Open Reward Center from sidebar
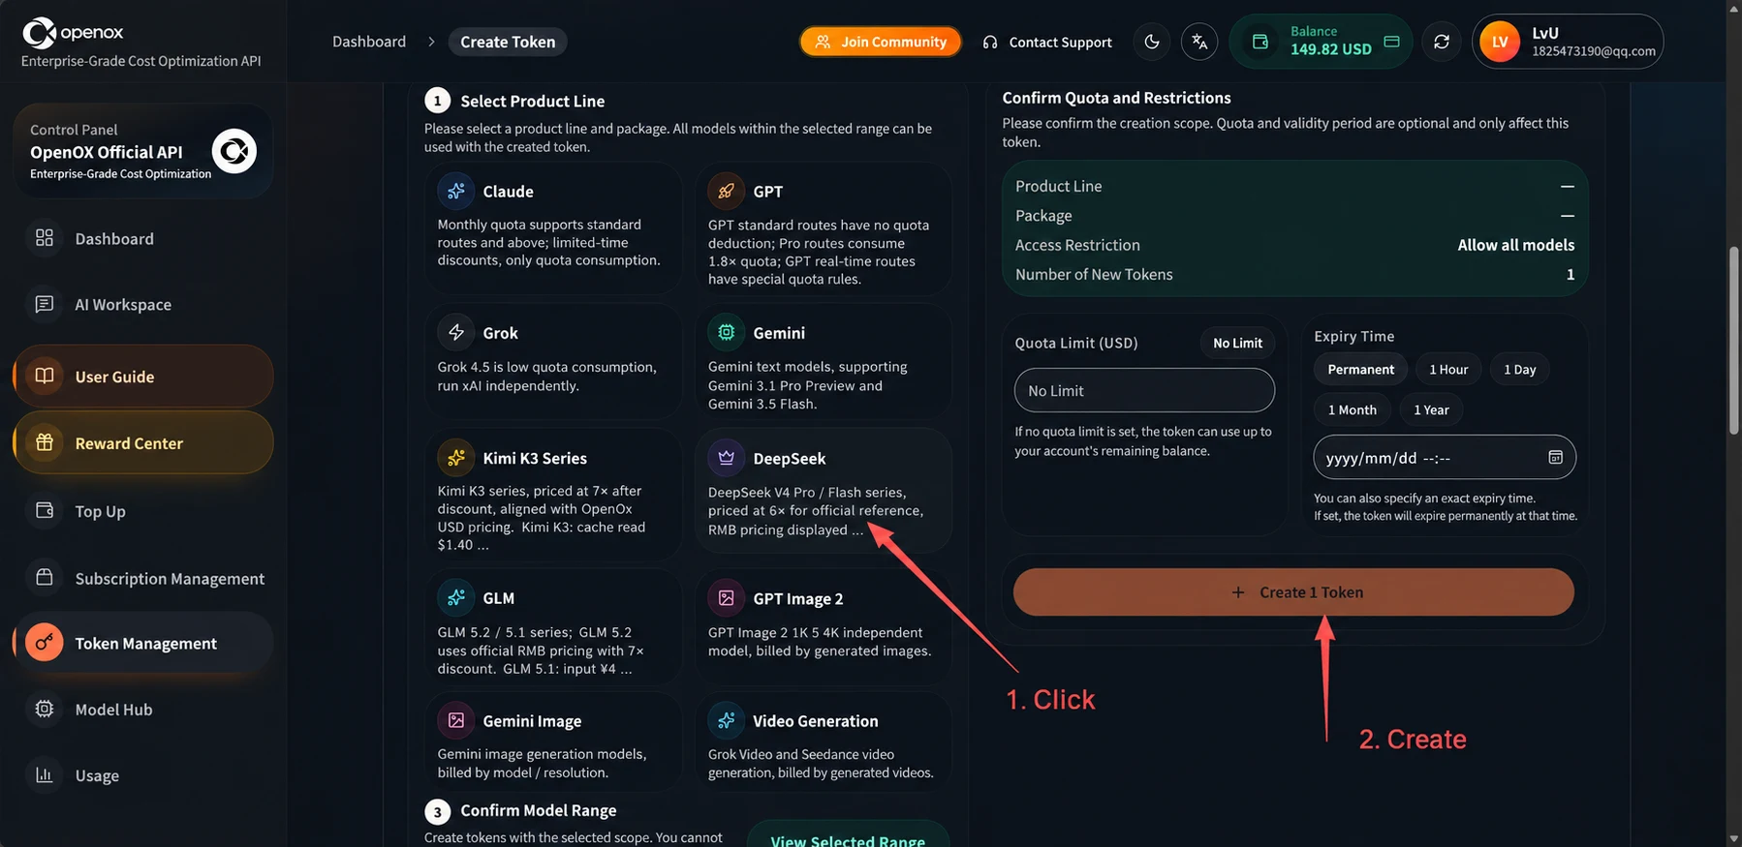The image size is (1742, 847). [x=143, y=442]
